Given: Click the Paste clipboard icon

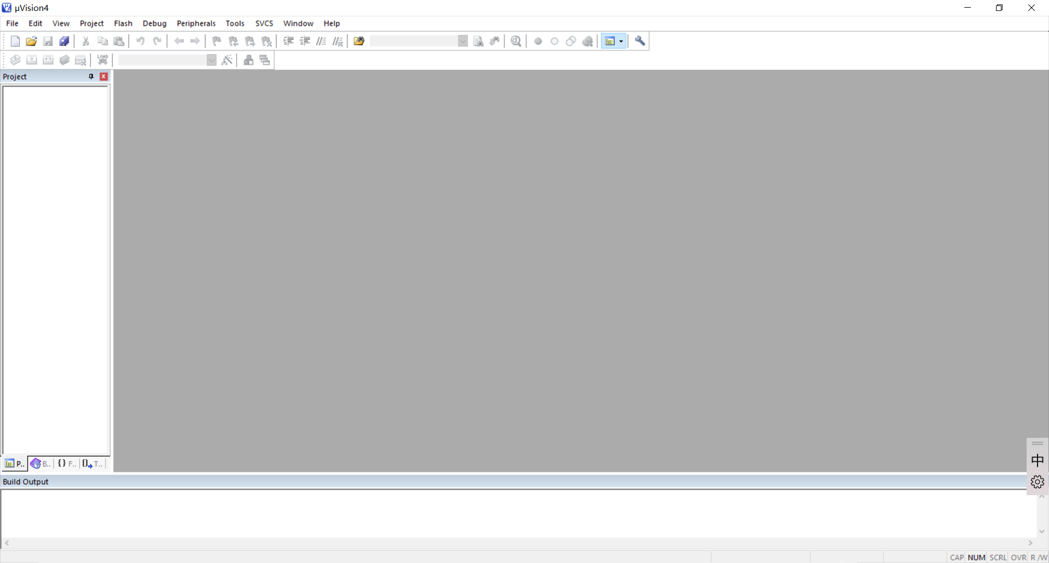Looking at the screenshot, I should (119, 41).
